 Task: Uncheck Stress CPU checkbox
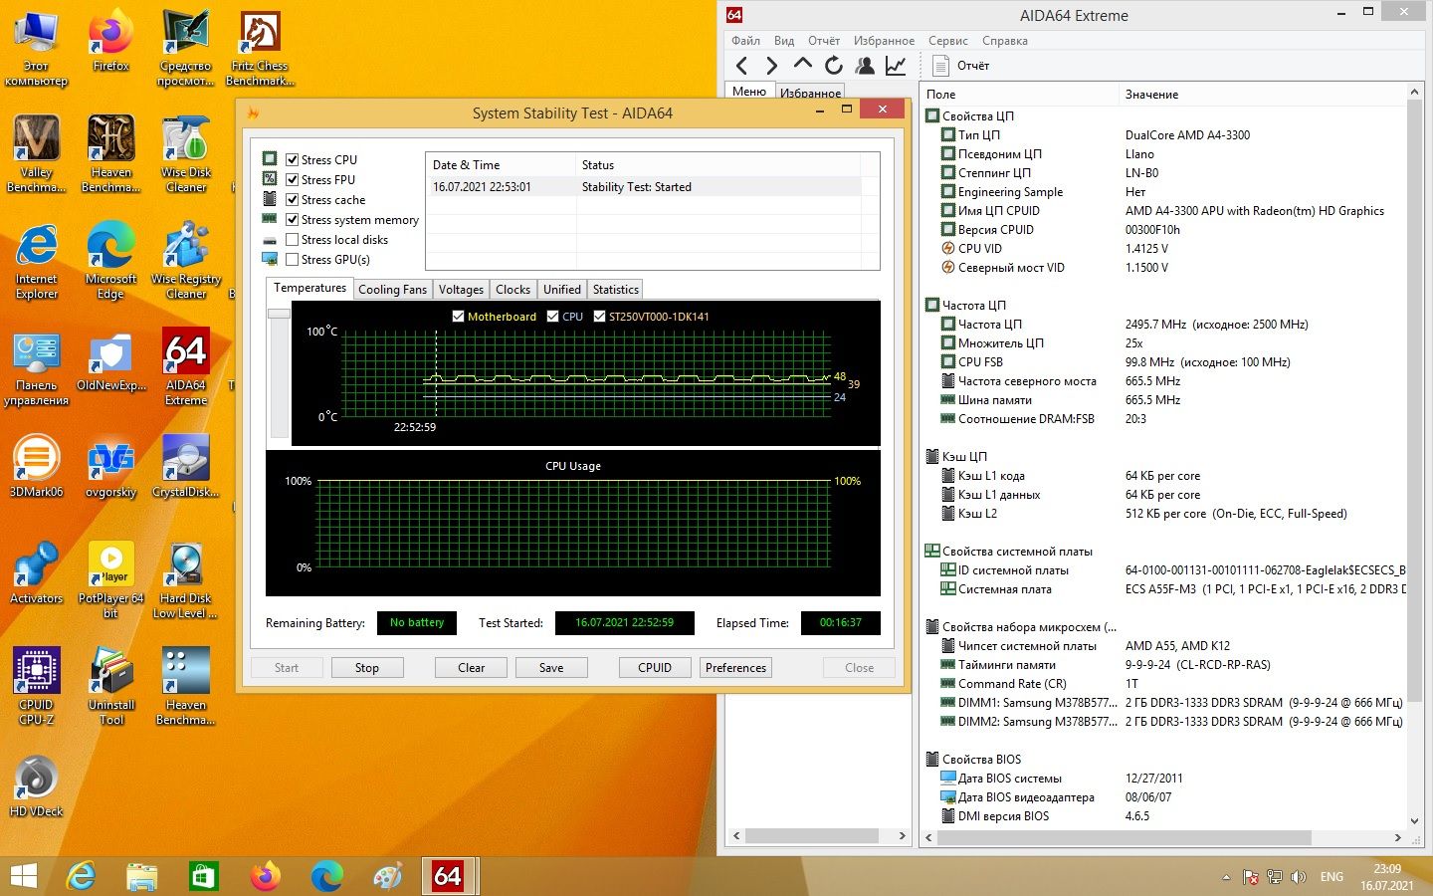[293, 159]
